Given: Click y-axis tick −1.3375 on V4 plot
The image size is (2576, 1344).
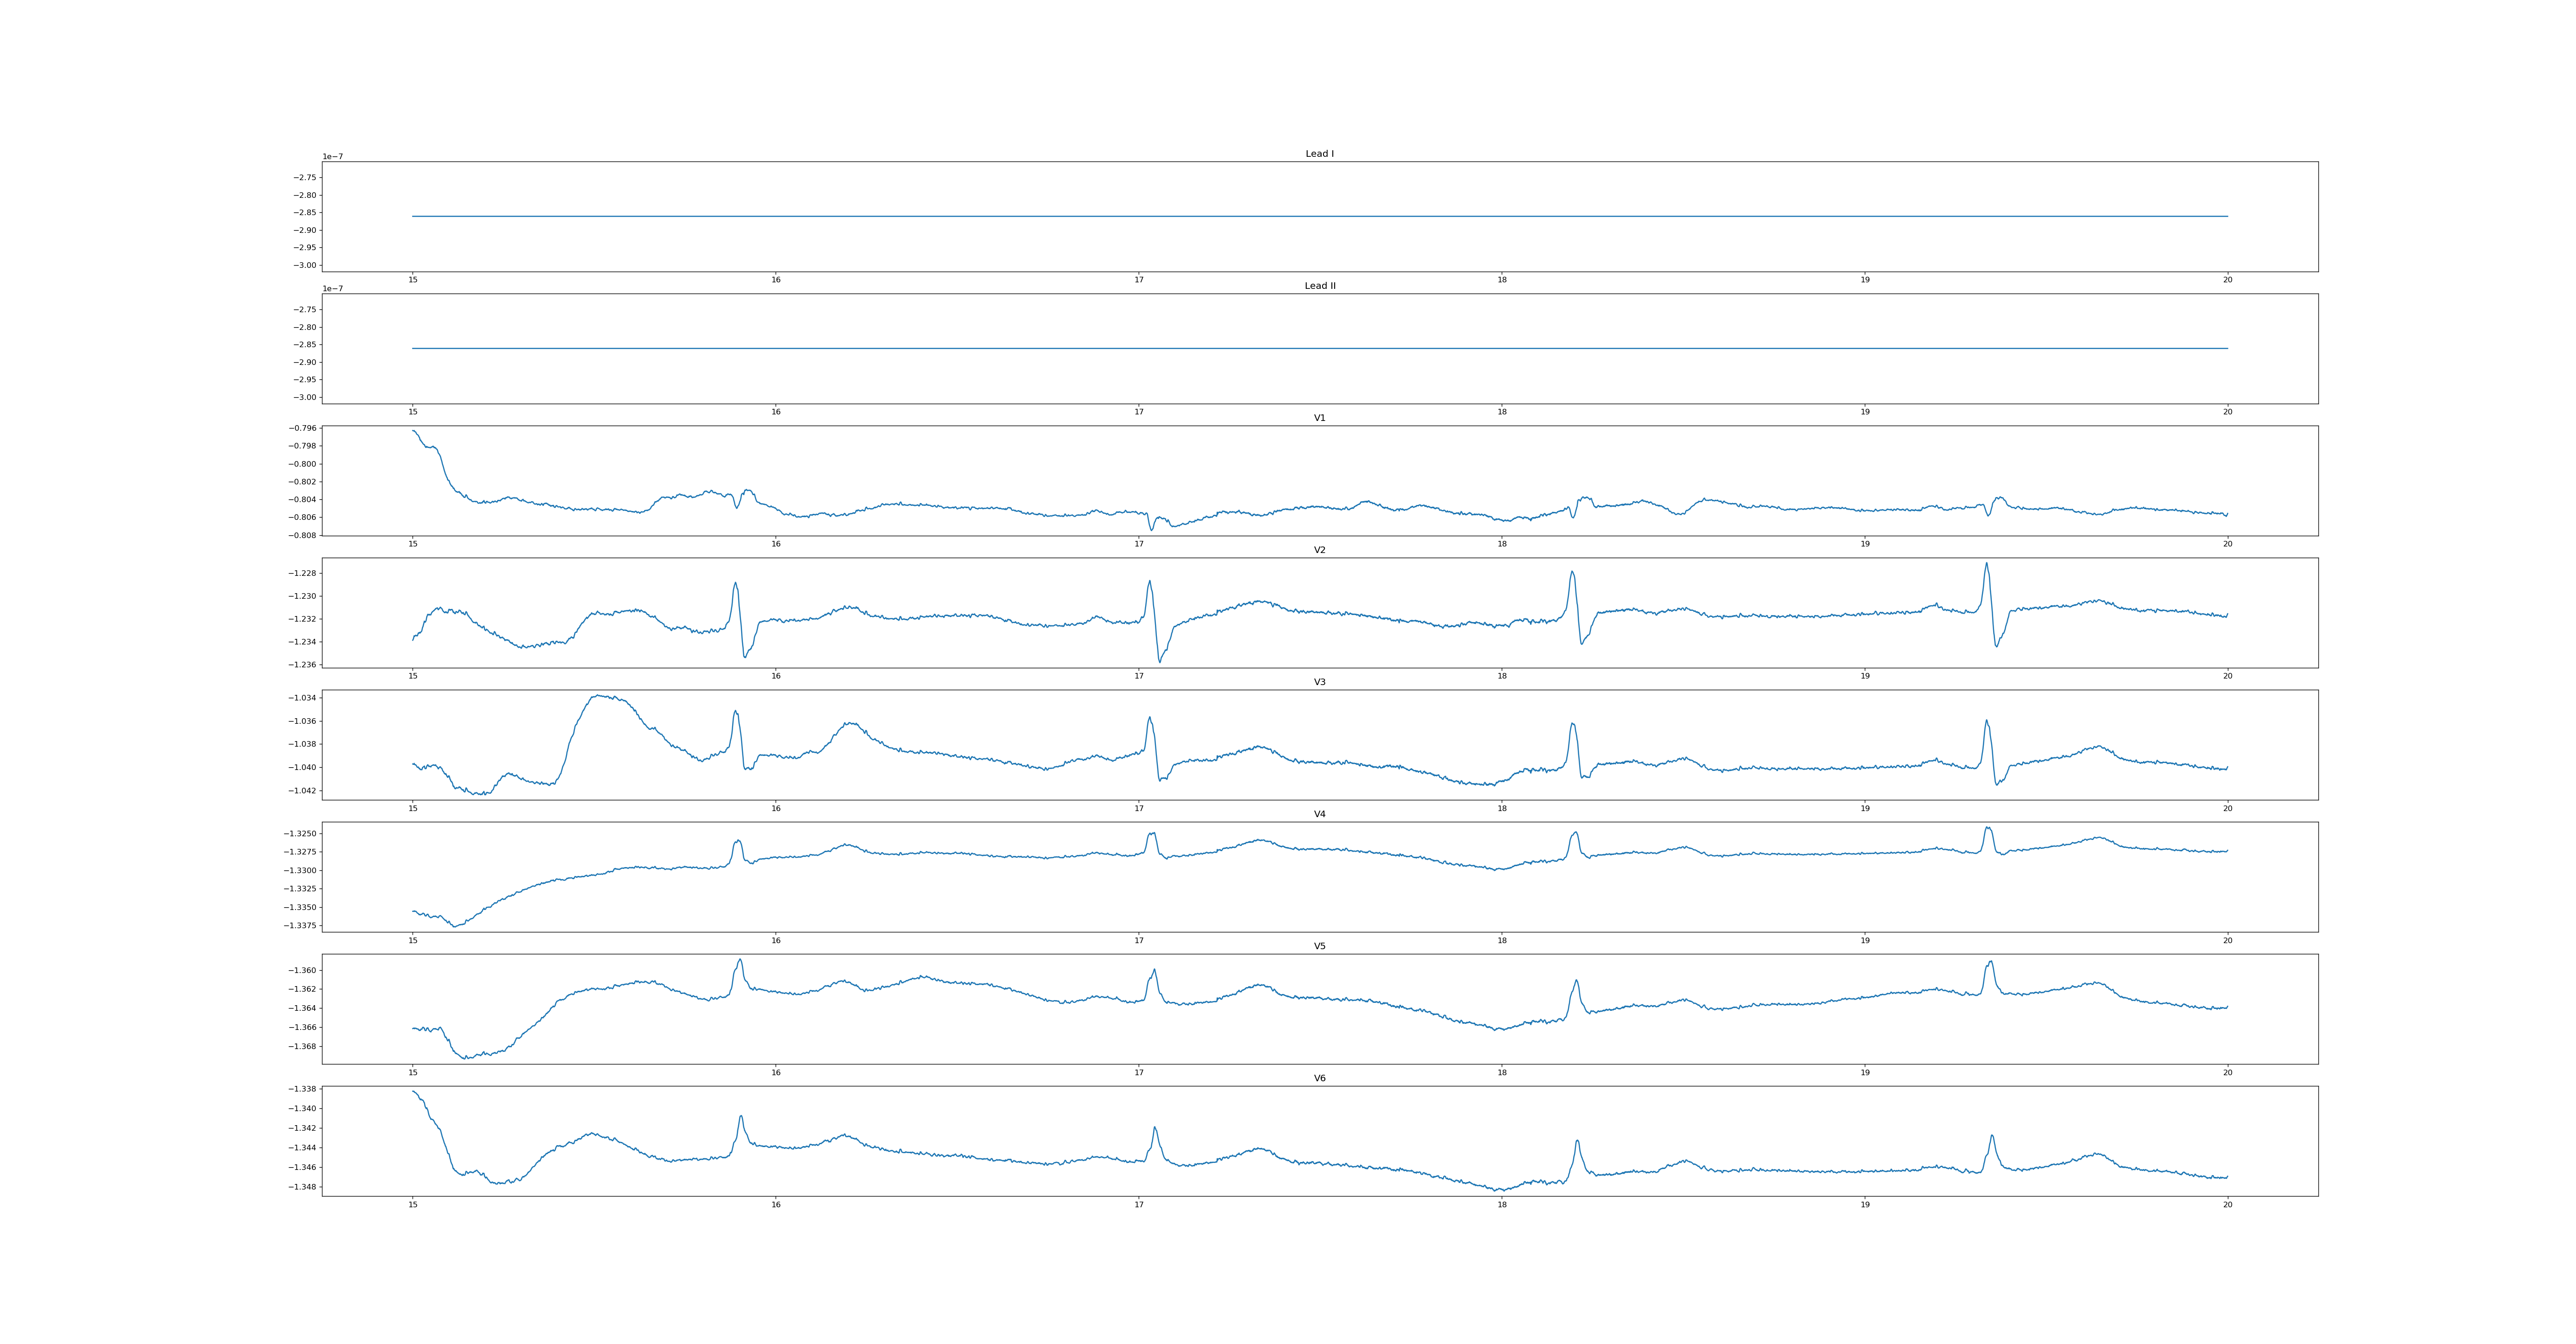Looking at the screenshot, I should click(300, 926).
